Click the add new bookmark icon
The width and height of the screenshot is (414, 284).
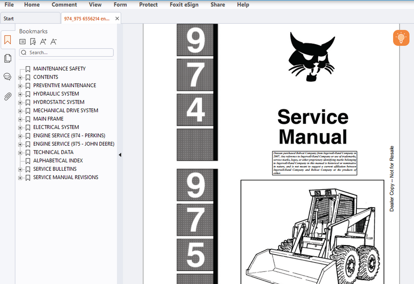click(x=33, y=42)
